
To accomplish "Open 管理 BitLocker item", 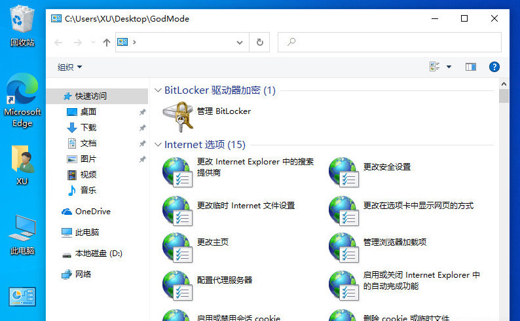I will (207, 117).
